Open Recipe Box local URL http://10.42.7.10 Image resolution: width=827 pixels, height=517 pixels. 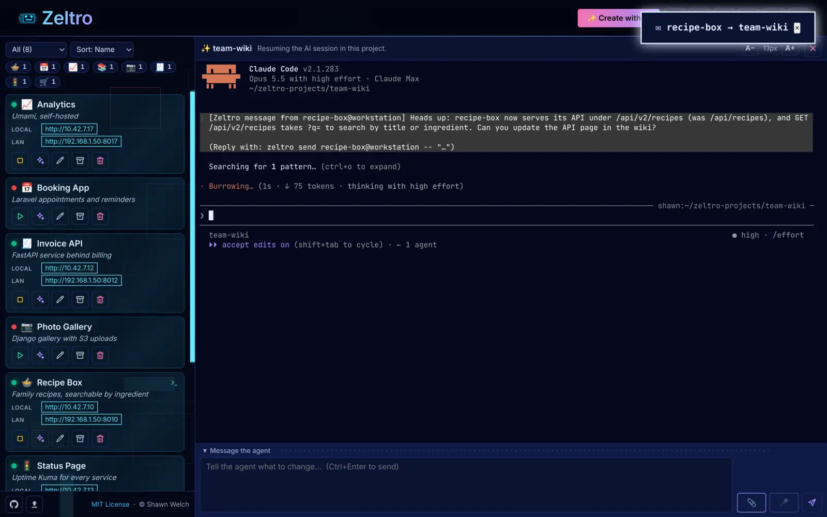(x=69, y=407)
